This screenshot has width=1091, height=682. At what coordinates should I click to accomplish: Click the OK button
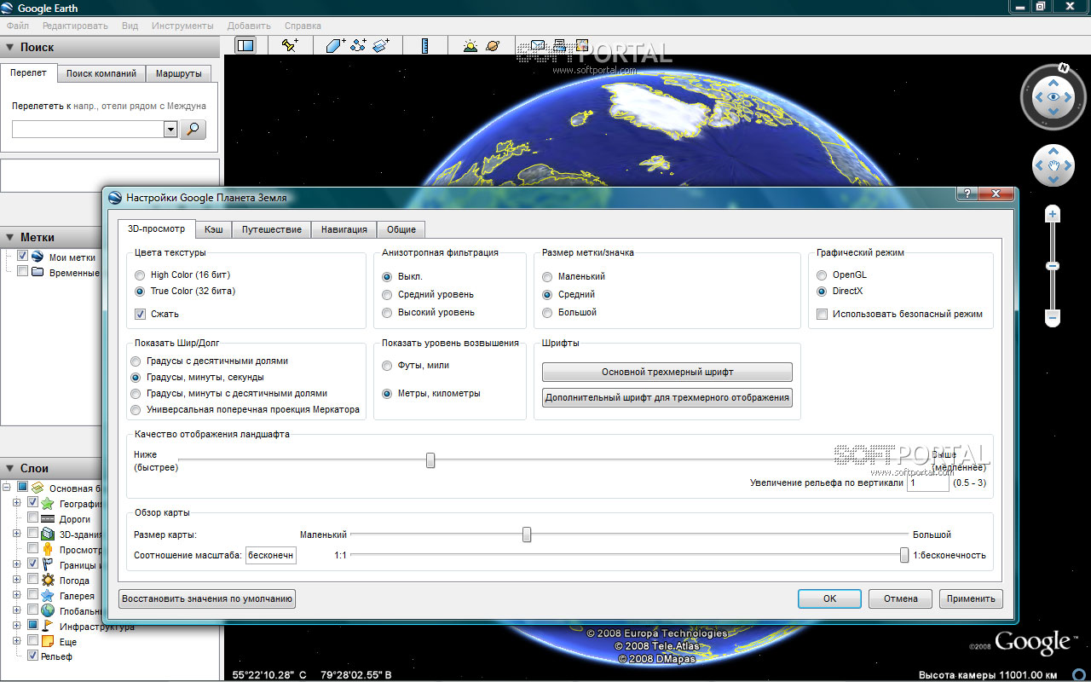point(829,598)
